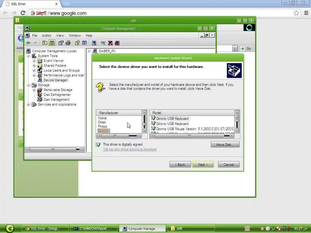Click the signed driver icon beside Qtronix USB Mouse
311x233 pixels.
click(153, 129)
